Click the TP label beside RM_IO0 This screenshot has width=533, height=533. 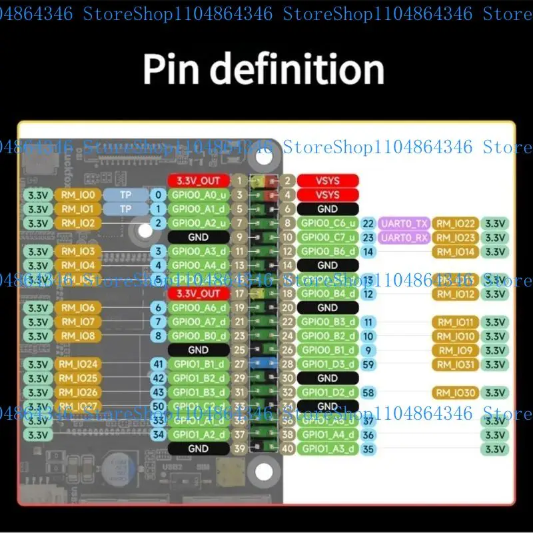(x=125, y=195)
